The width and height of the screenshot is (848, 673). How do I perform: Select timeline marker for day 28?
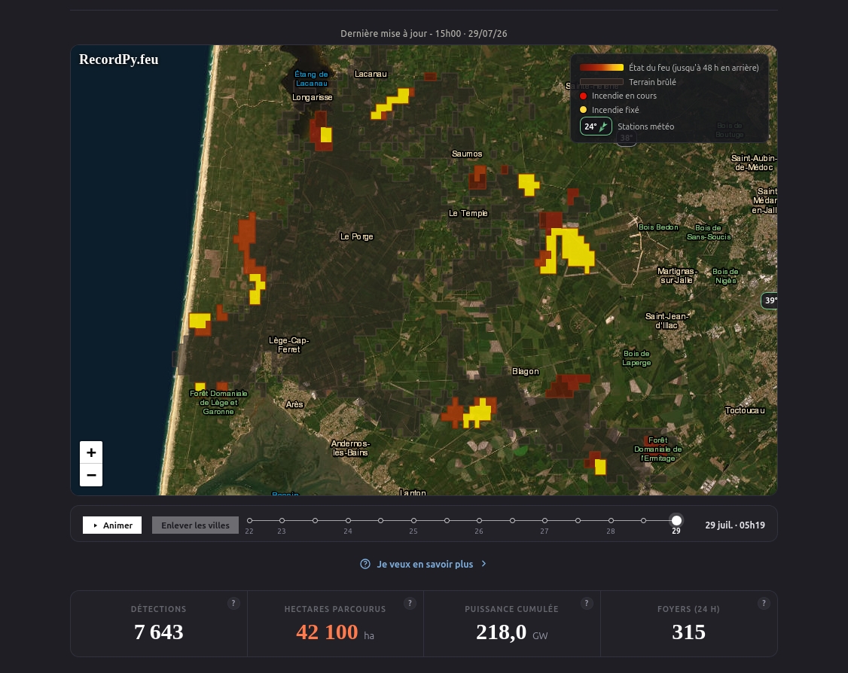point(611,521)
